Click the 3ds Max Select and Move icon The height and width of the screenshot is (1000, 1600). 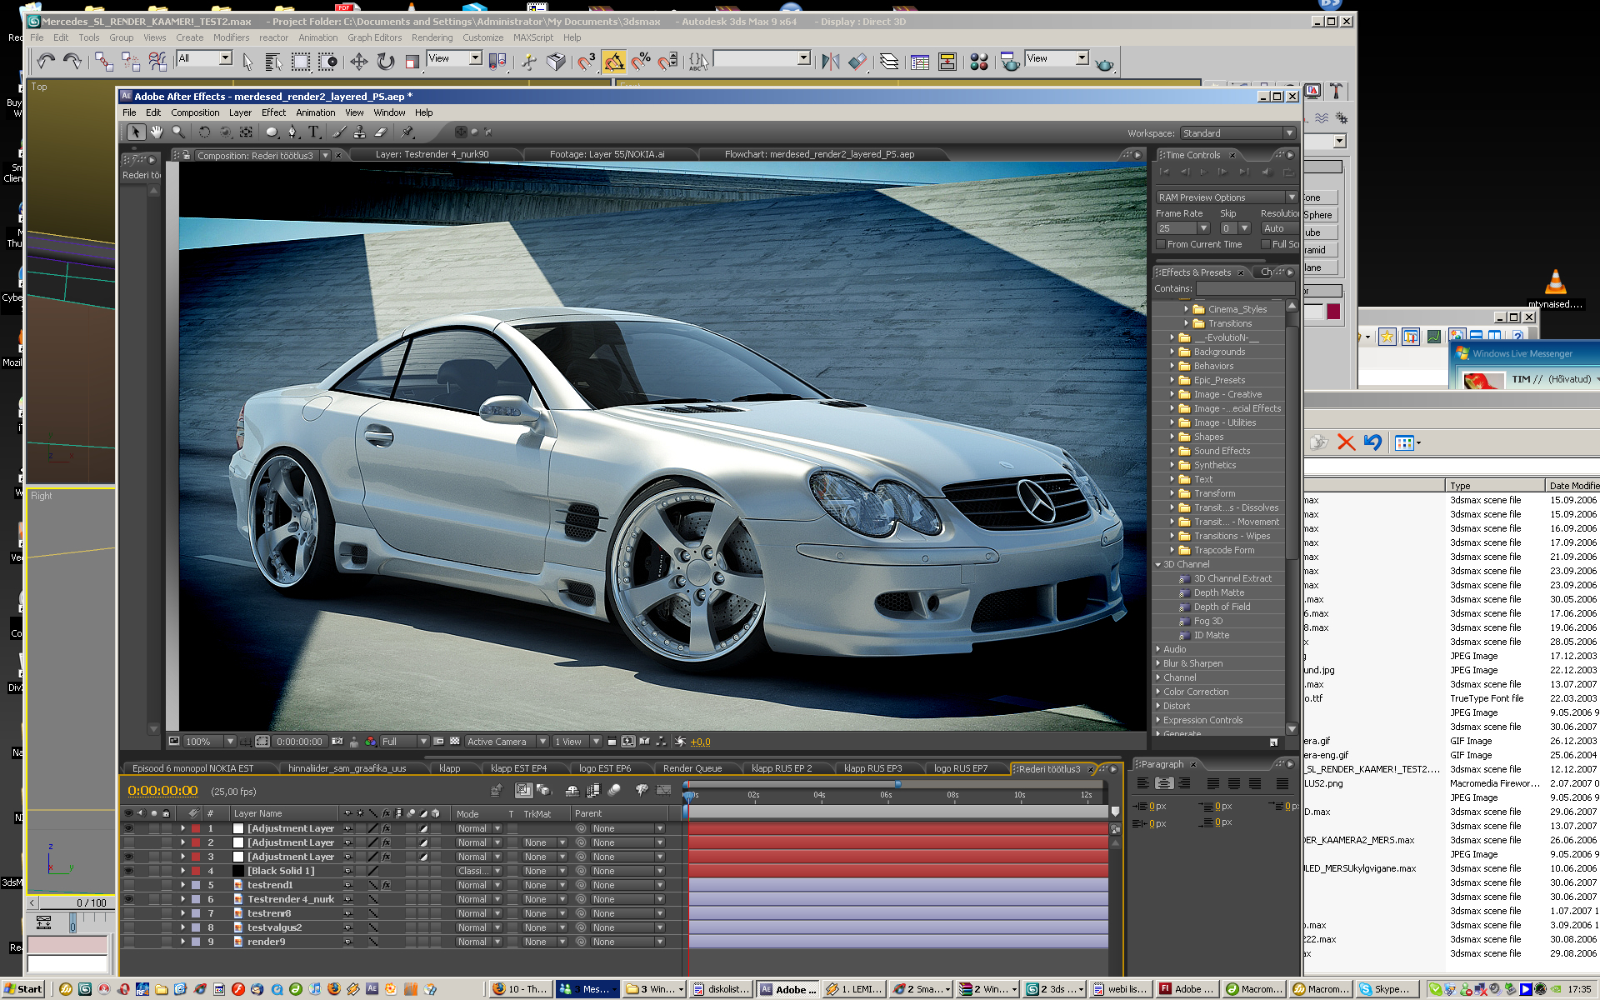(359, 62)
